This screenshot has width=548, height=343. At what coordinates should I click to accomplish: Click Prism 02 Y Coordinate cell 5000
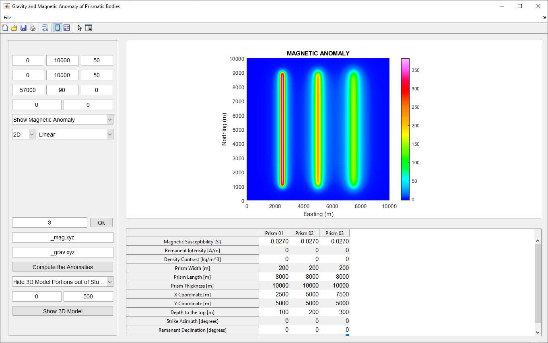click(x=304, y=303)
